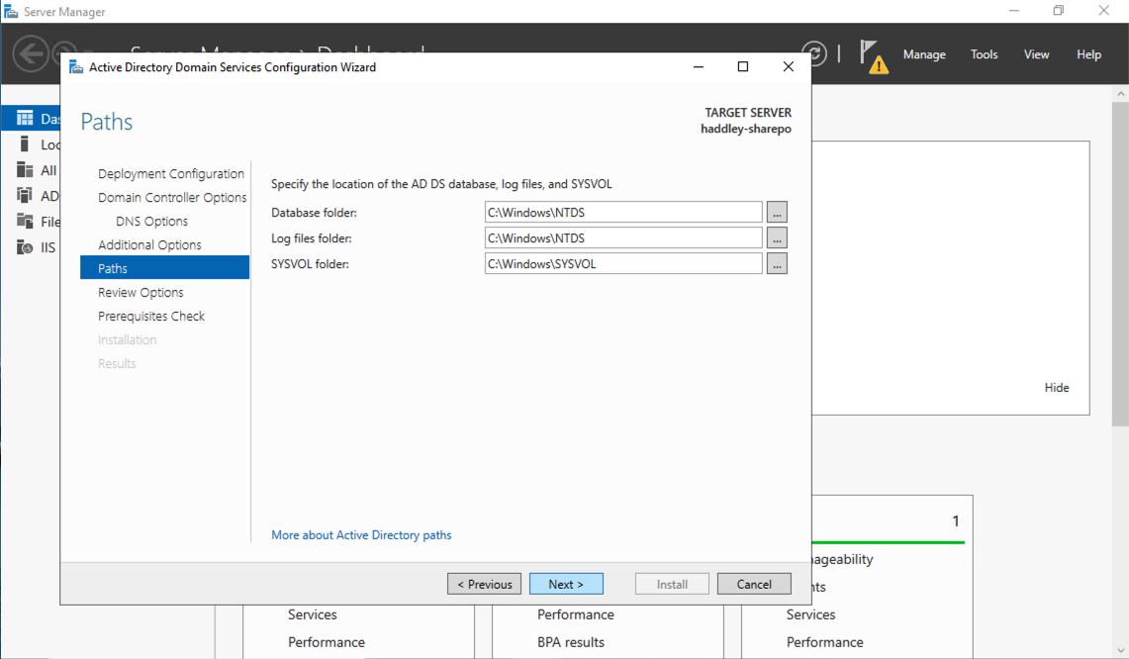The image size is (1129, 659).
Task: Open More about Active Directory paths link
Action: (x=361, y=535)
